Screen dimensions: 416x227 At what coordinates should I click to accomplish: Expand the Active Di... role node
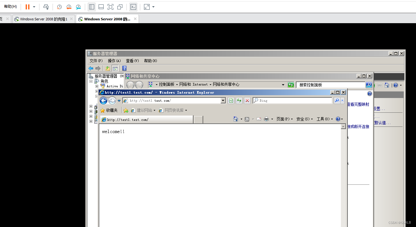(x=97, y=86)
